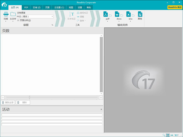Viewport: 183px width, 137px height.
Task: Click the Readiris Store (商店) button
Action: [x=175, y=7]
